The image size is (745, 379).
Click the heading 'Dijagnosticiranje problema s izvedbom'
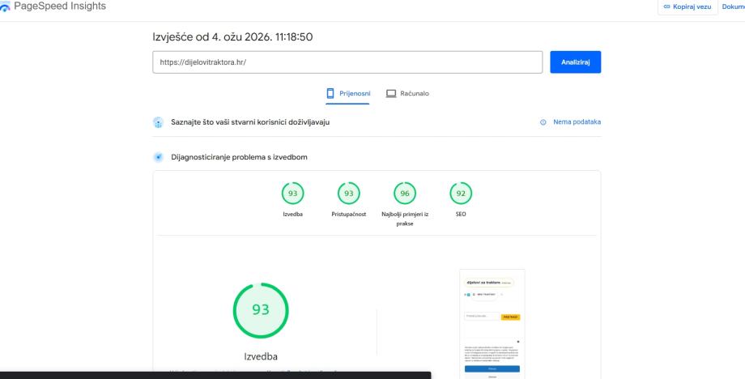(x=239, y=157)
